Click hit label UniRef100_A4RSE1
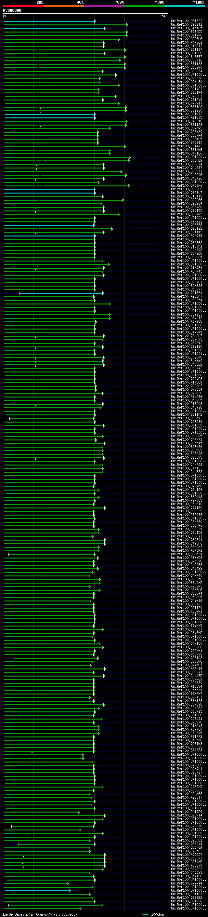208x917 pixels. click(x=187, y=42)
